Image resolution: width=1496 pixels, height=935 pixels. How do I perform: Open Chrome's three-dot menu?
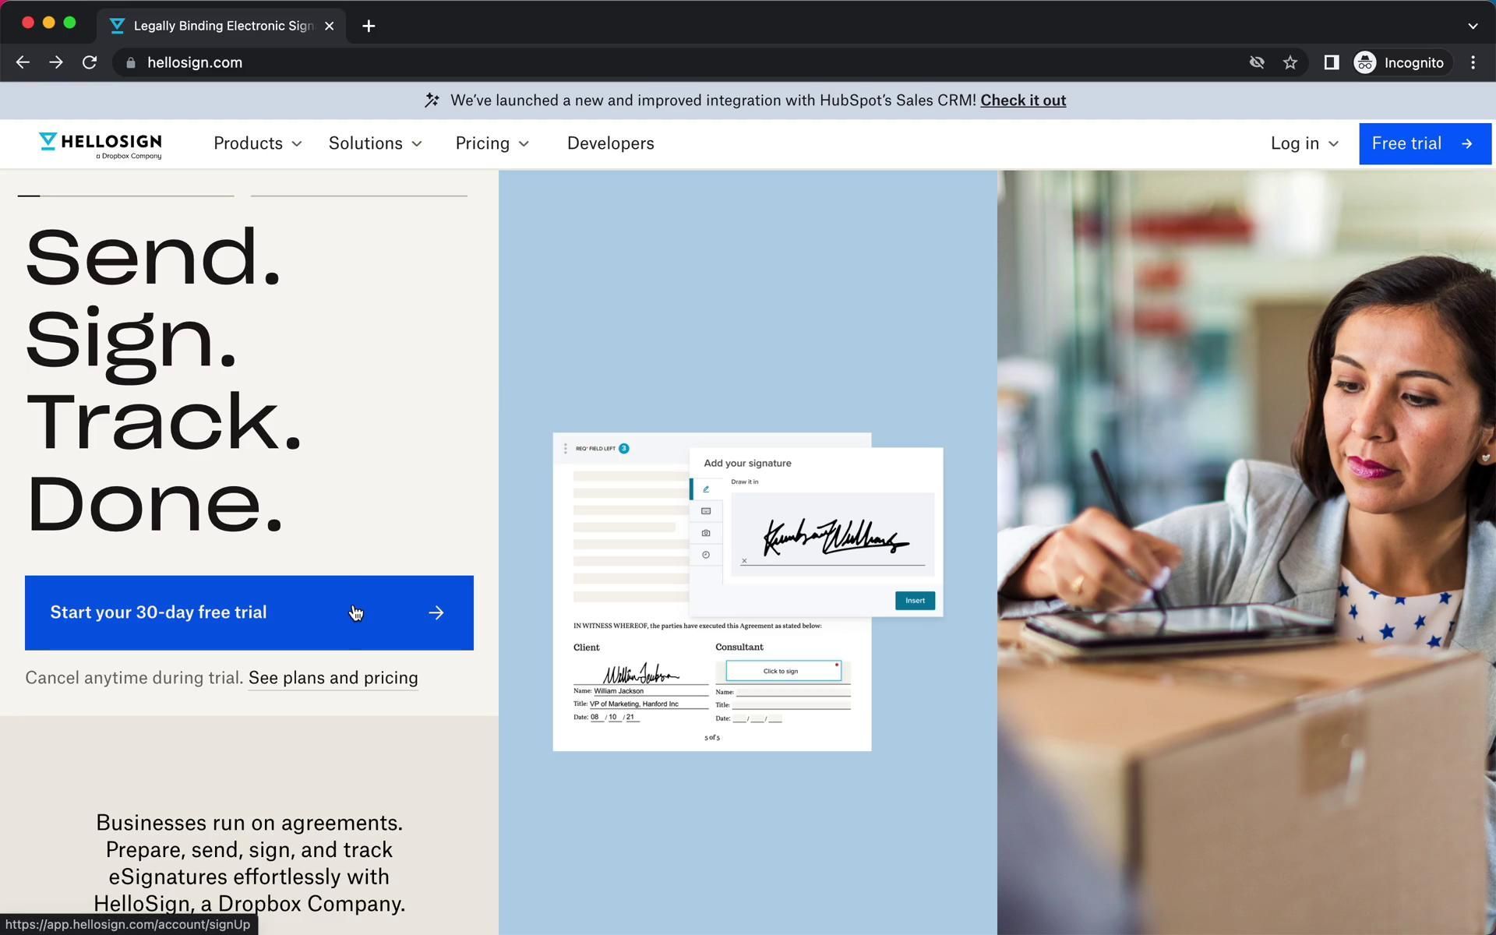tap(1473, 62)
